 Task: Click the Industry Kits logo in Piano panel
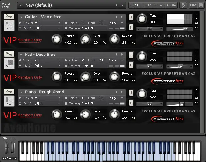(167, 119)
